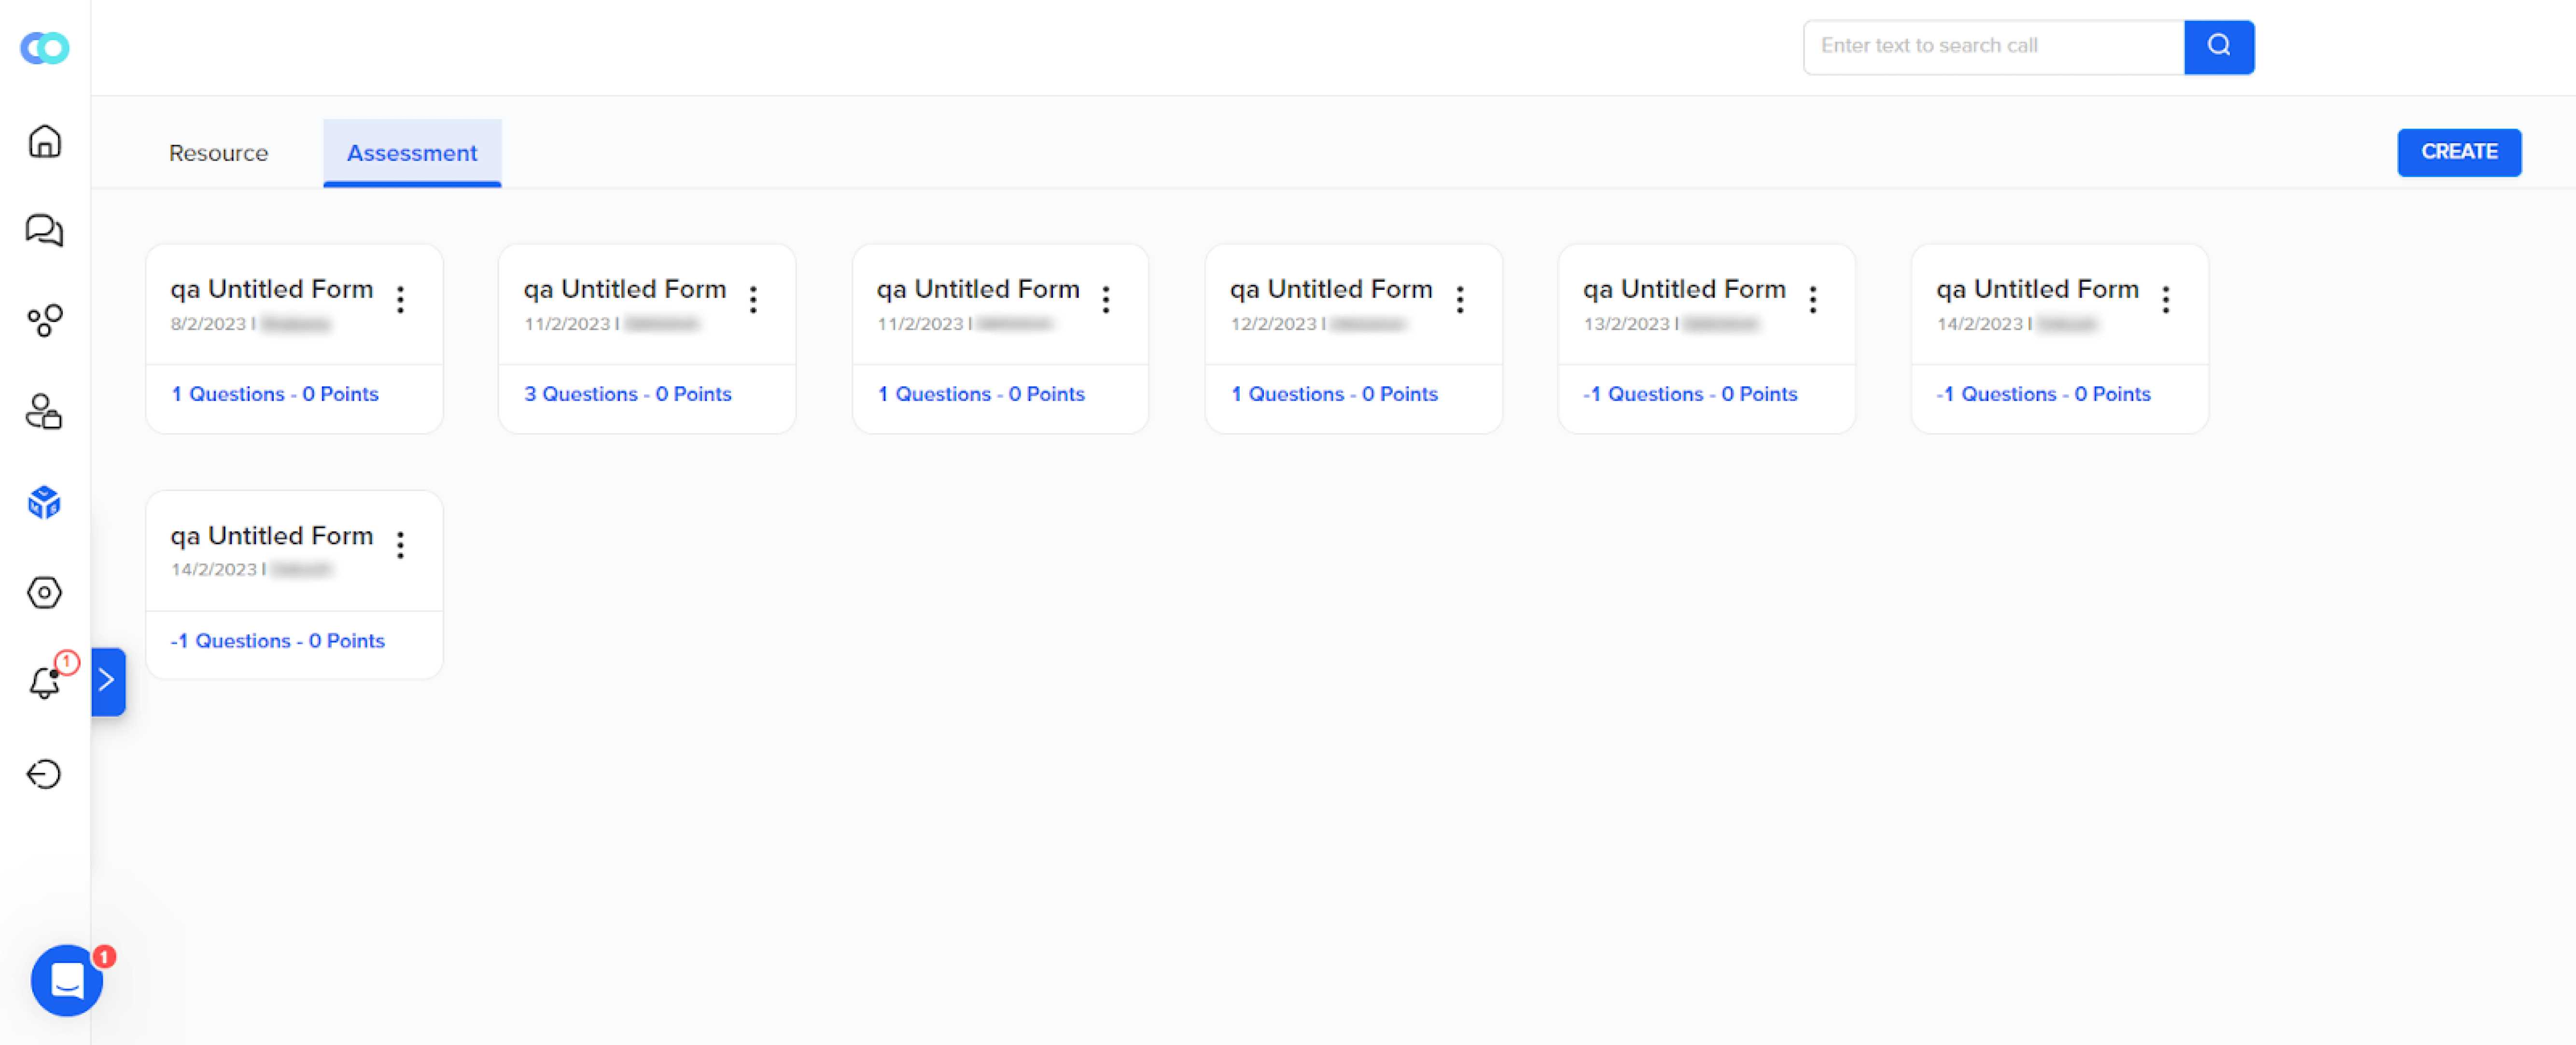The height and width of the screenshot is (1045, 2576).
Task: Click the Home icon in sidebar
Action: pyautogui.click(x=44, y=141)
